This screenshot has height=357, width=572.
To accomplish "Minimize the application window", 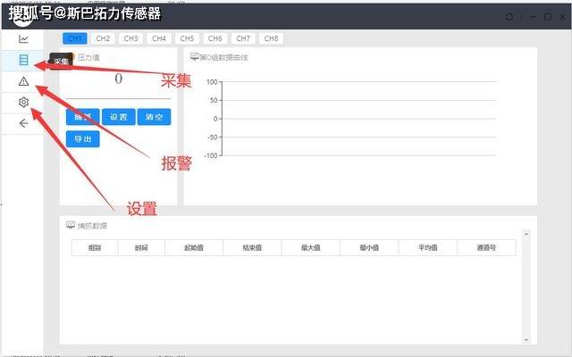I will click(533, 17).
